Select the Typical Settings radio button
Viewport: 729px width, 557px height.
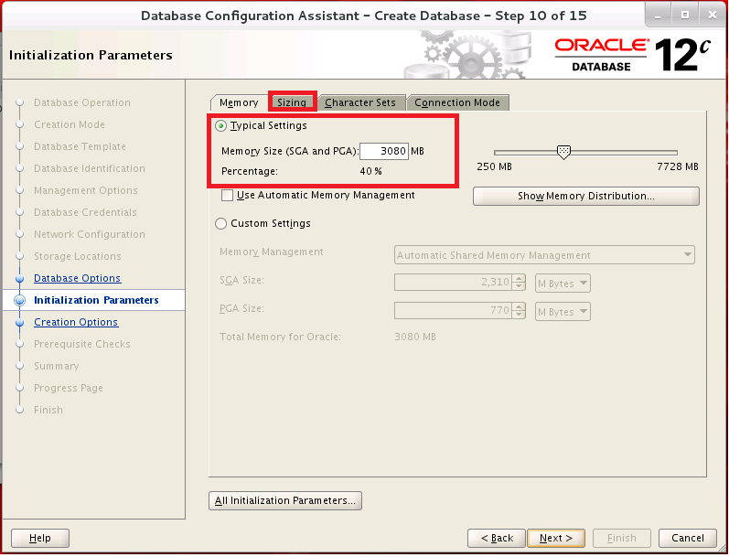click(221, 125)
